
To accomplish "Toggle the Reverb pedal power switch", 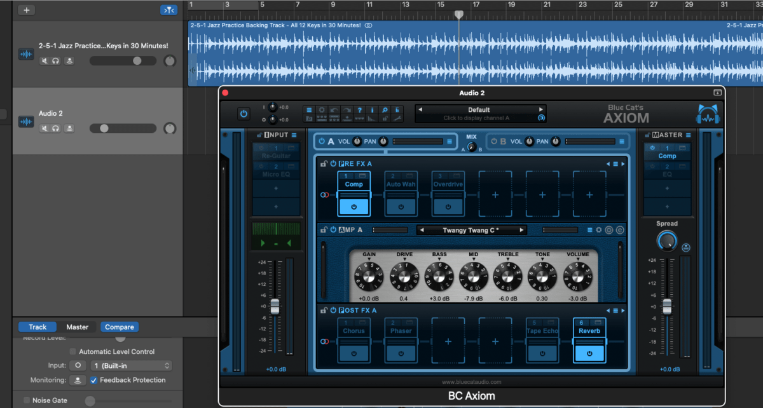I will pos(589,353).
